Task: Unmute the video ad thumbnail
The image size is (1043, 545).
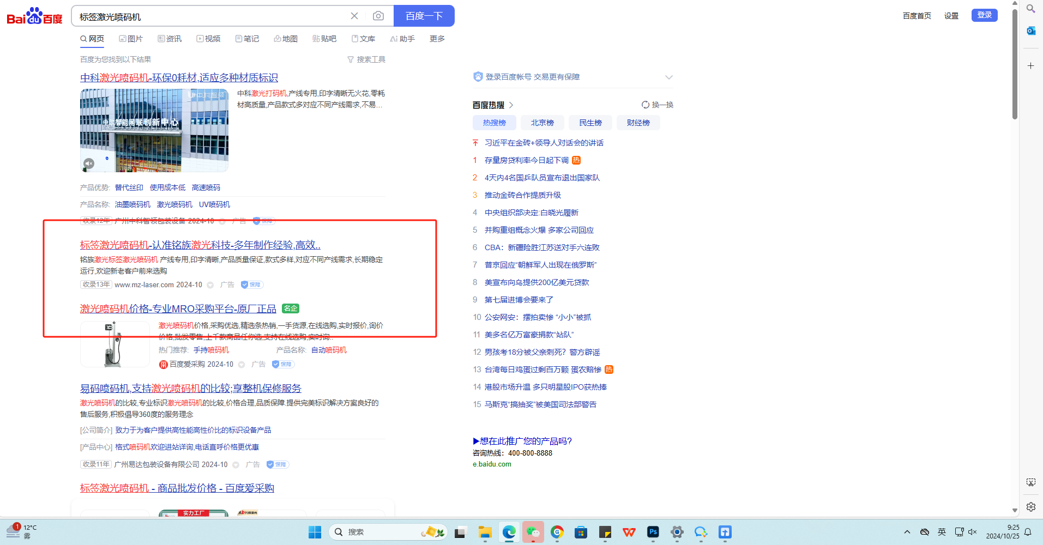Action: (89, 163)
